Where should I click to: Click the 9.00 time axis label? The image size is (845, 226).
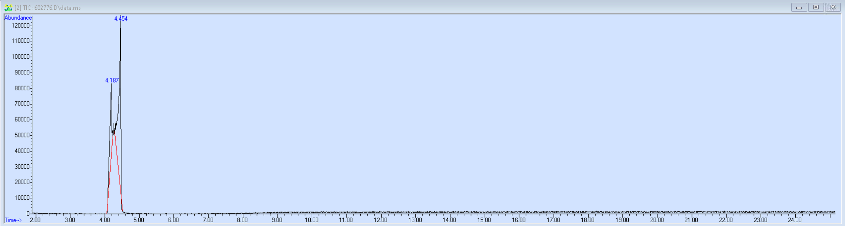coord(277,220)
